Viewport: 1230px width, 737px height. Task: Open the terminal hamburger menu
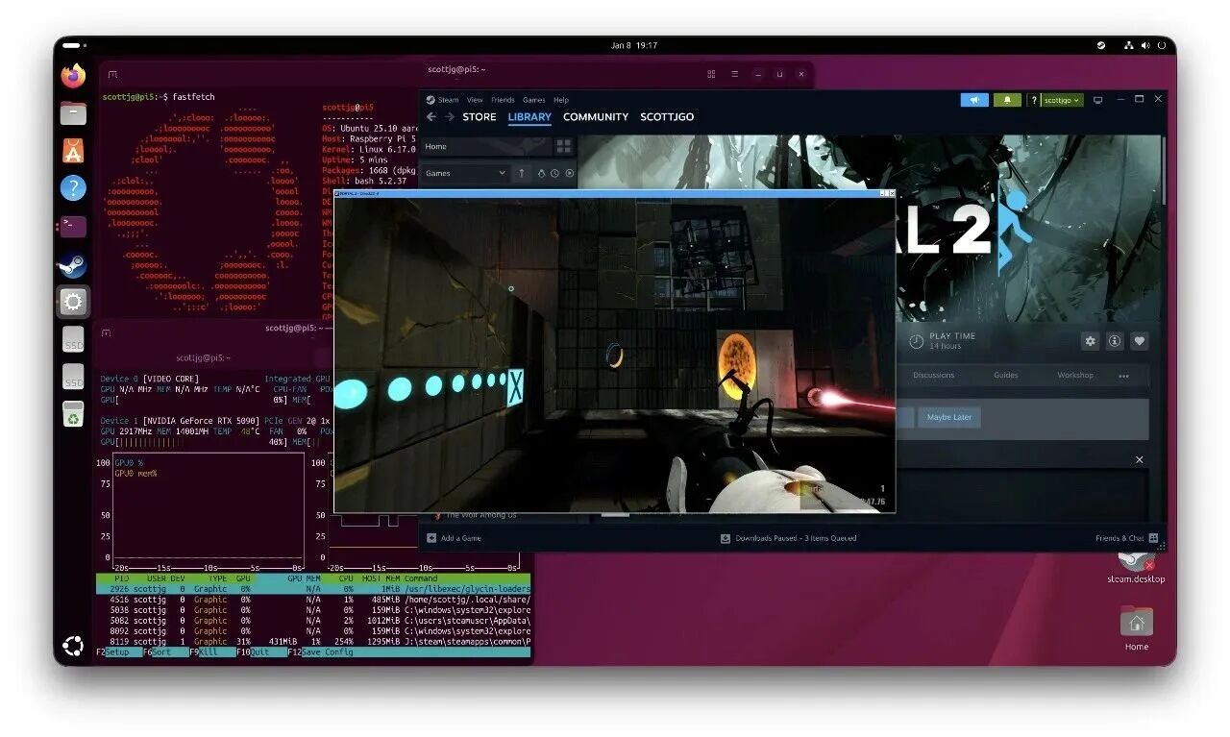click(735, 74)
